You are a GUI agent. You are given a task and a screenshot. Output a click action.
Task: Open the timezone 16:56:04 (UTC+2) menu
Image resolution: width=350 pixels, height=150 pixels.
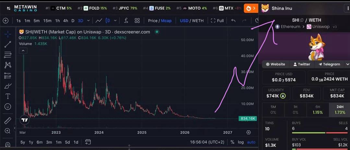pos(207,142)
